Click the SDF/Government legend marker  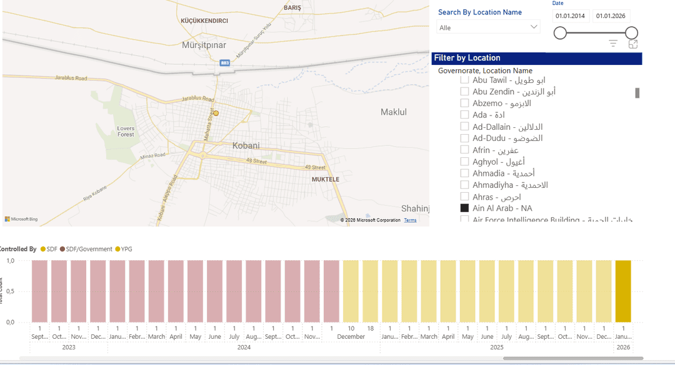(62, 249)
